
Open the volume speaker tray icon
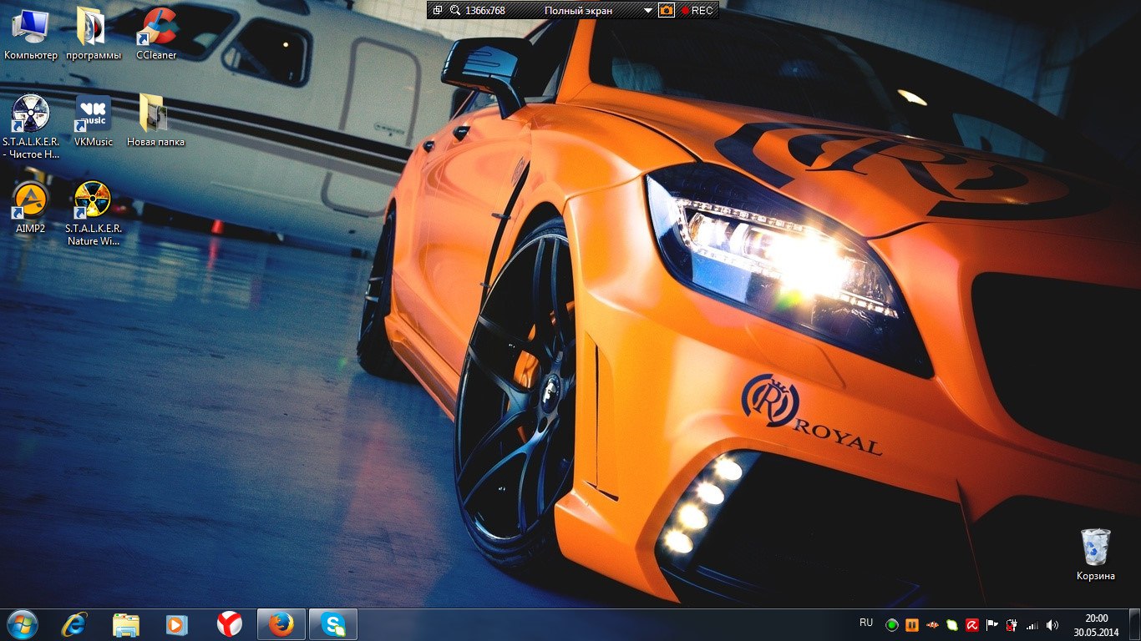pos(1052,624)
